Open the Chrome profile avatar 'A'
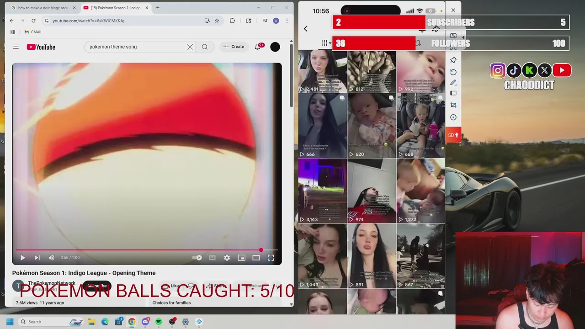 point(276,21)
